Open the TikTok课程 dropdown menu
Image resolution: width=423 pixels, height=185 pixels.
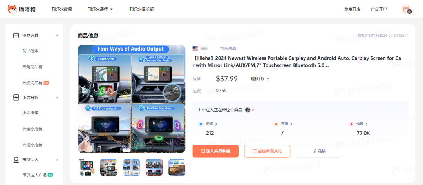[x=100, y=9]
